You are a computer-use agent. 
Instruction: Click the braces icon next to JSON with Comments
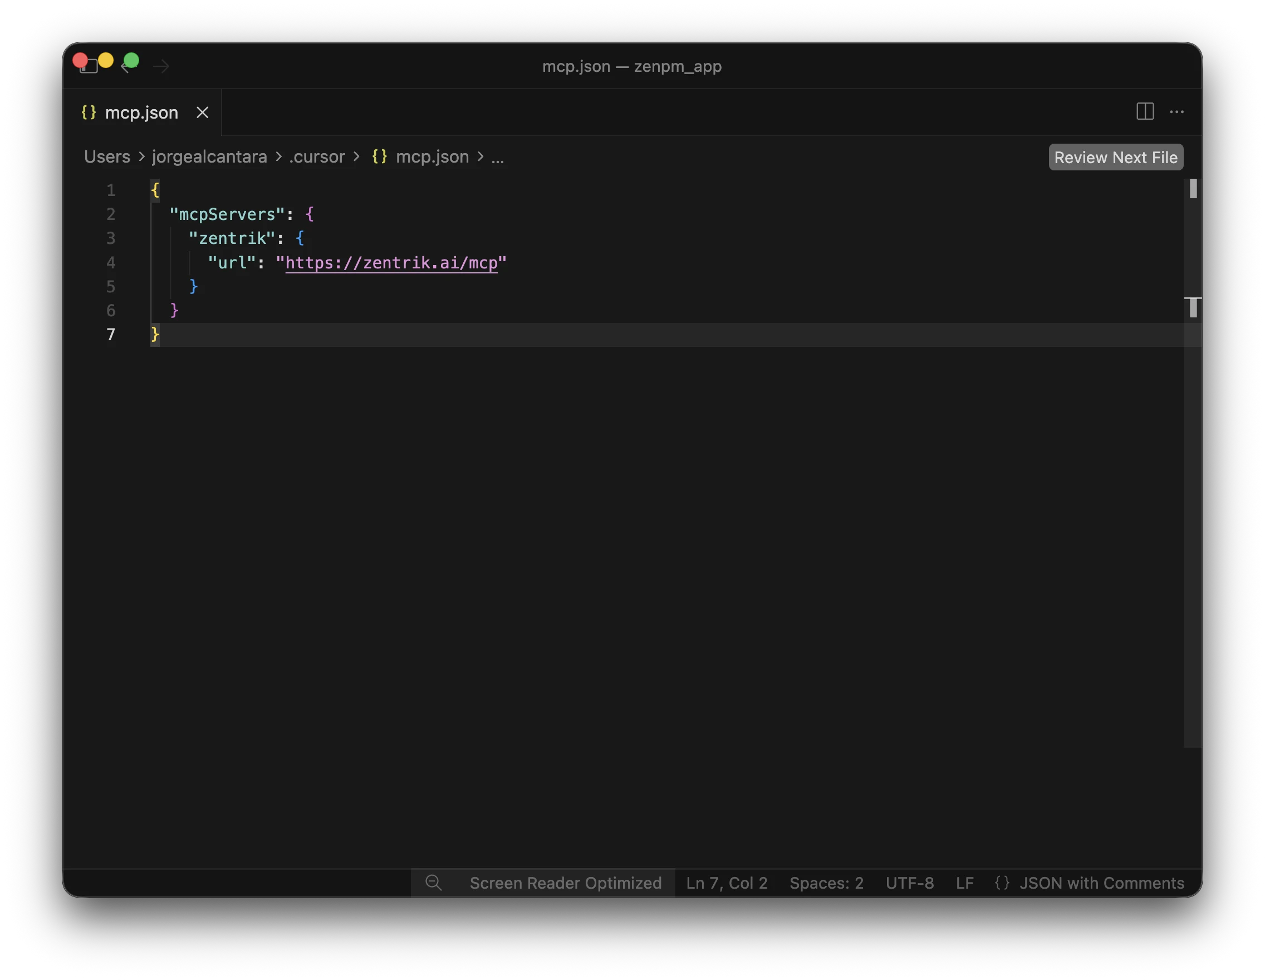coord(1002,883)
